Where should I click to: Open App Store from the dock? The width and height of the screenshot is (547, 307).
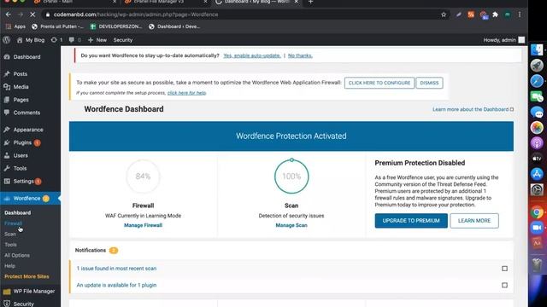[537, 174]
